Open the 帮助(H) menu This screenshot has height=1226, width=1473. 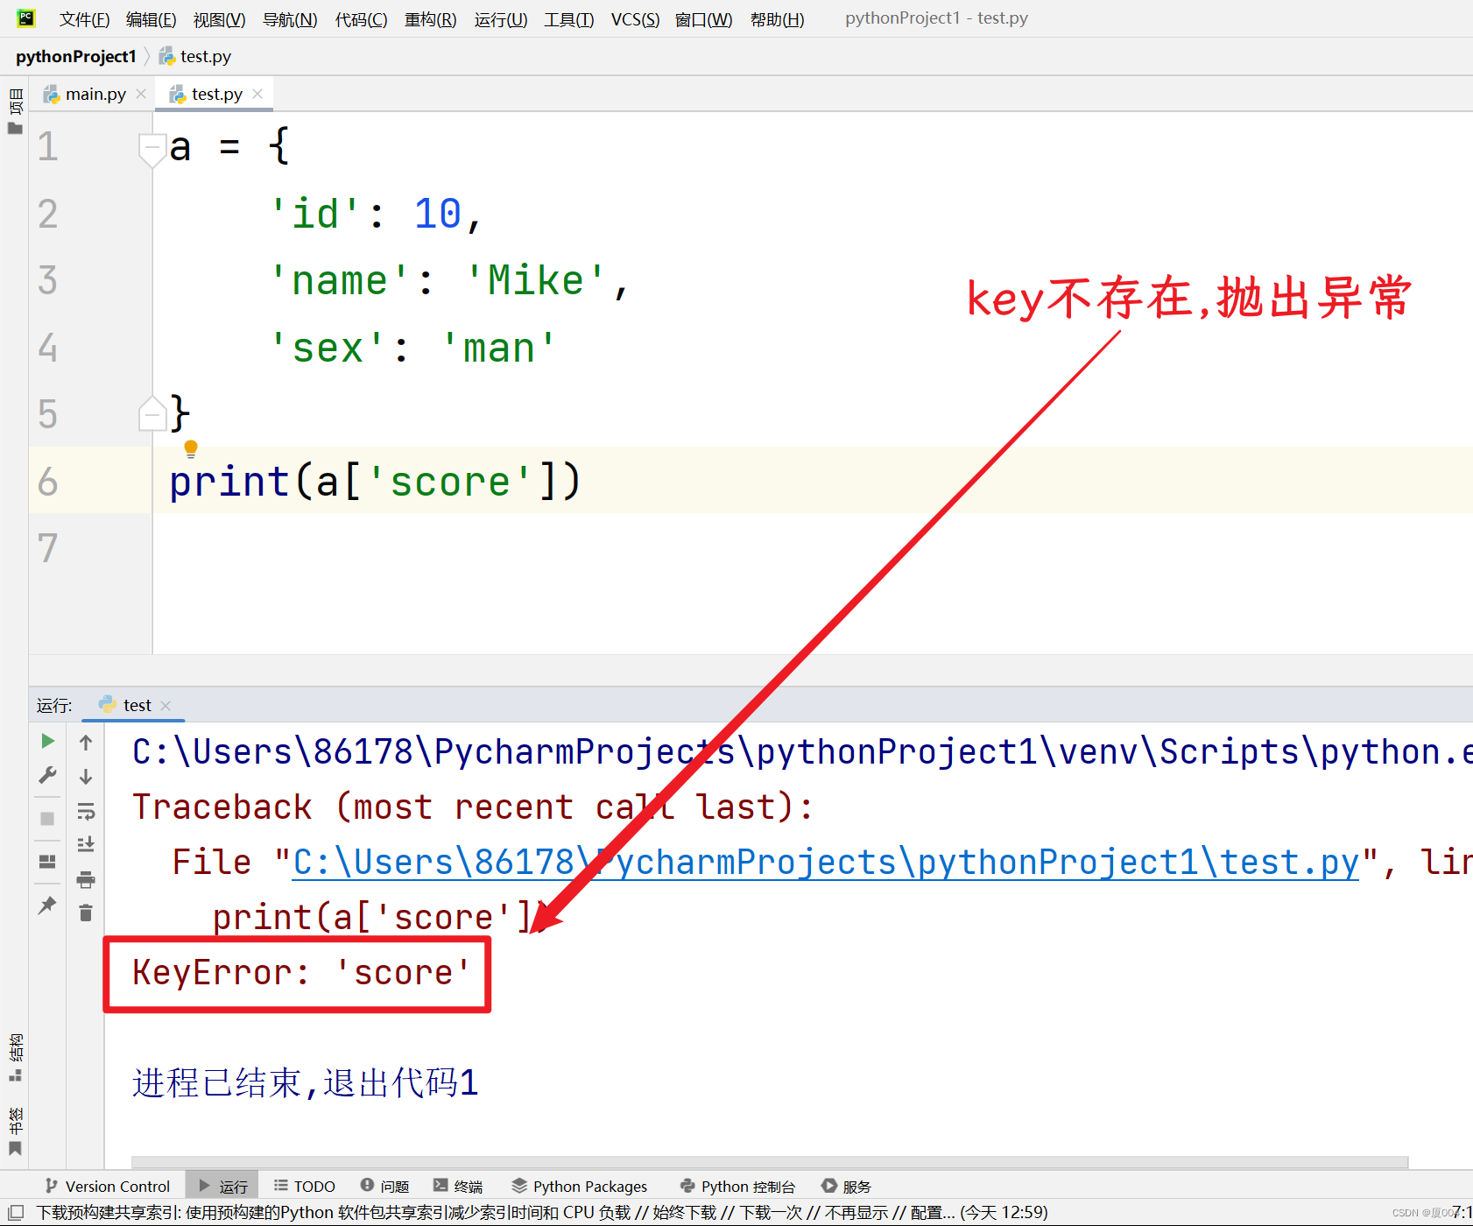click(x=778, y=19)
